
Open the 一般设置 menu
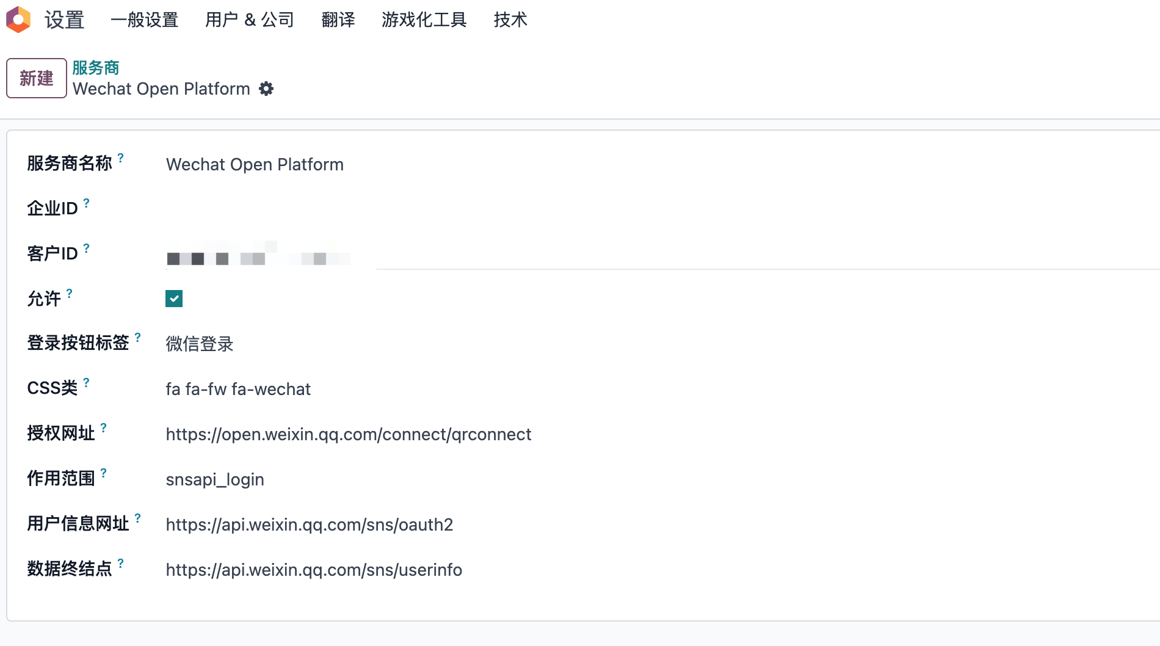click(144, 20)
